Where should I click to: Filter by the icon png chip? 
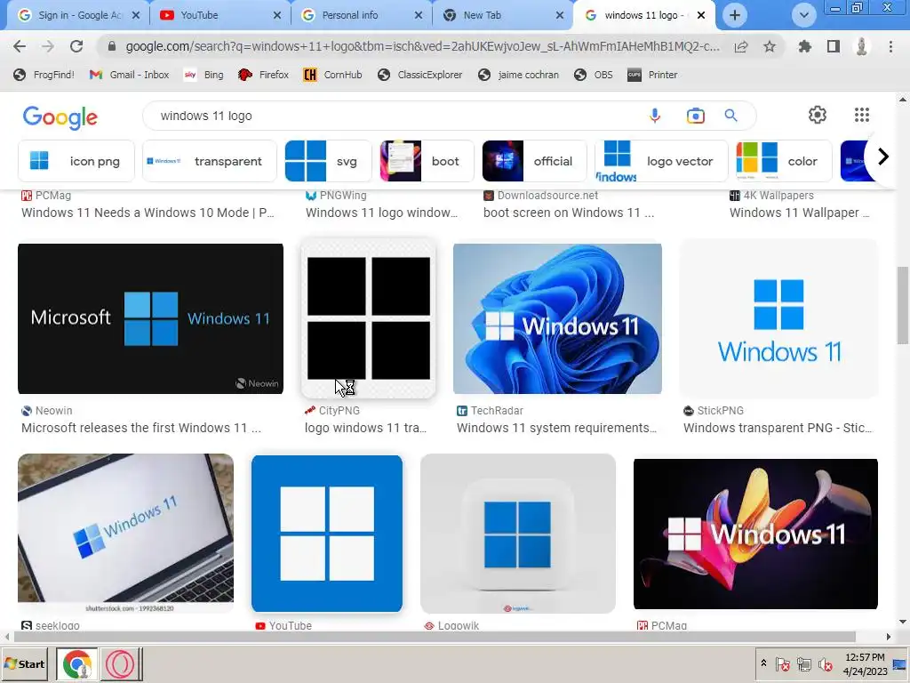pyautogui.click(x=76, y=161)
